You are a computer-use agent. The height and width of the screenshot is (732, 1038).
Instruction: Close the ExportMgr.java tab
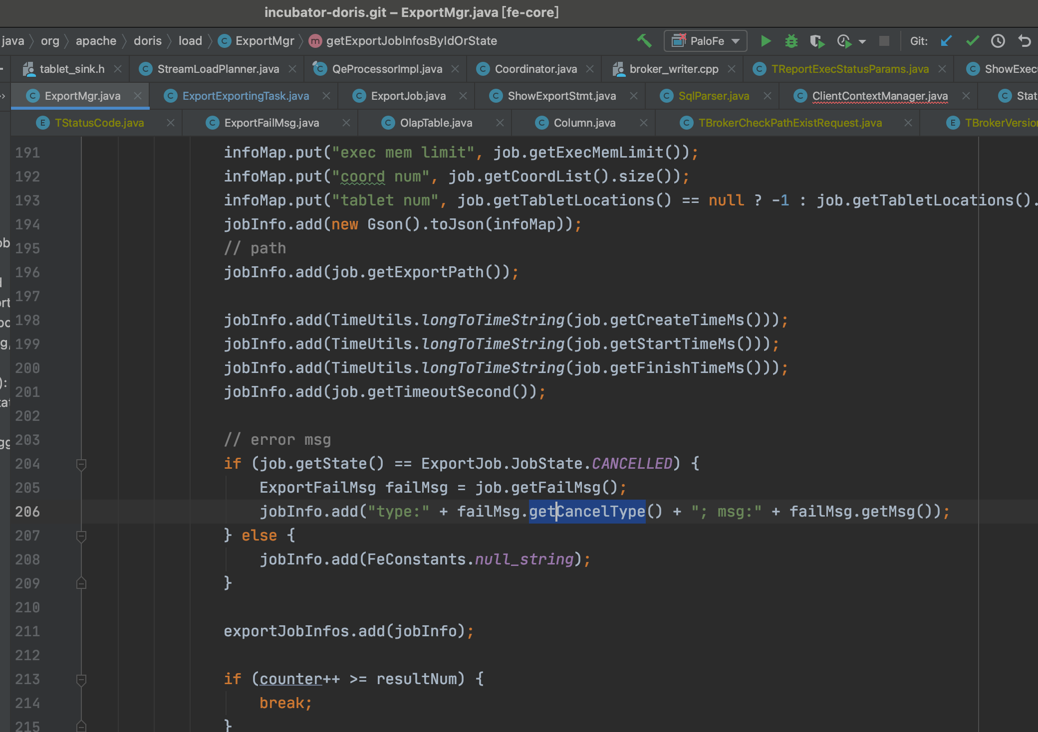(138, 96)
